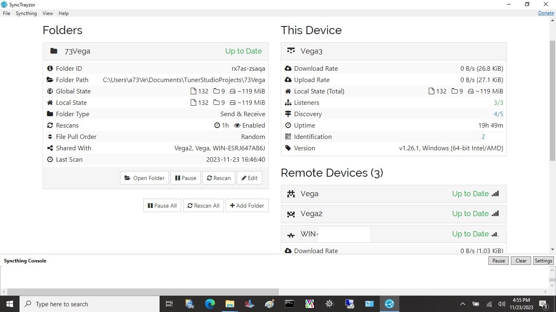The image size is (556, 312).
Task: Open the View menu
Action: 48,13
